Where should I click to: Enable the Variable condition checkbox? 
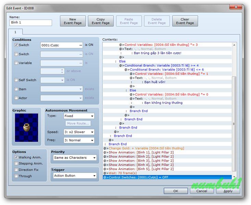coord(16,63)
